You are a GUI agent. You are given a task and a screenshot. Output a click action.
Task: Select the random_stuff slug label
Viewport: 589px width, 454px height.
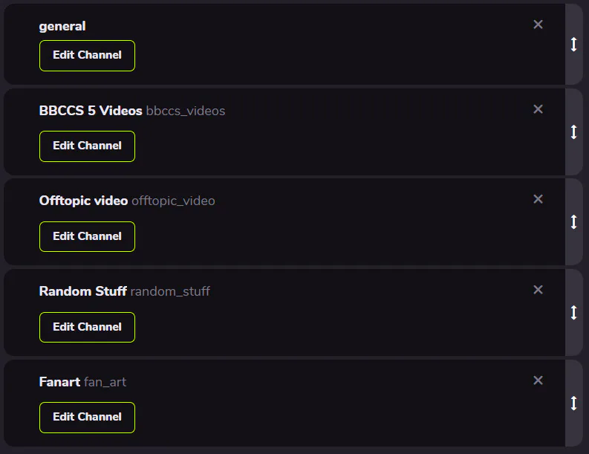point(170,291)
